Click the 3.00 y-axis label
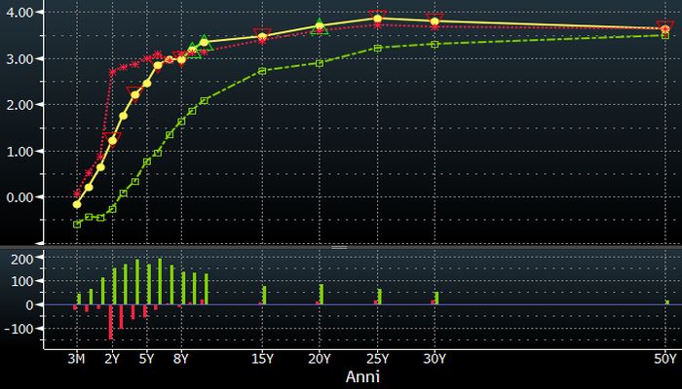The width and height of the screenshot is (682, 389). pos(20,58)
